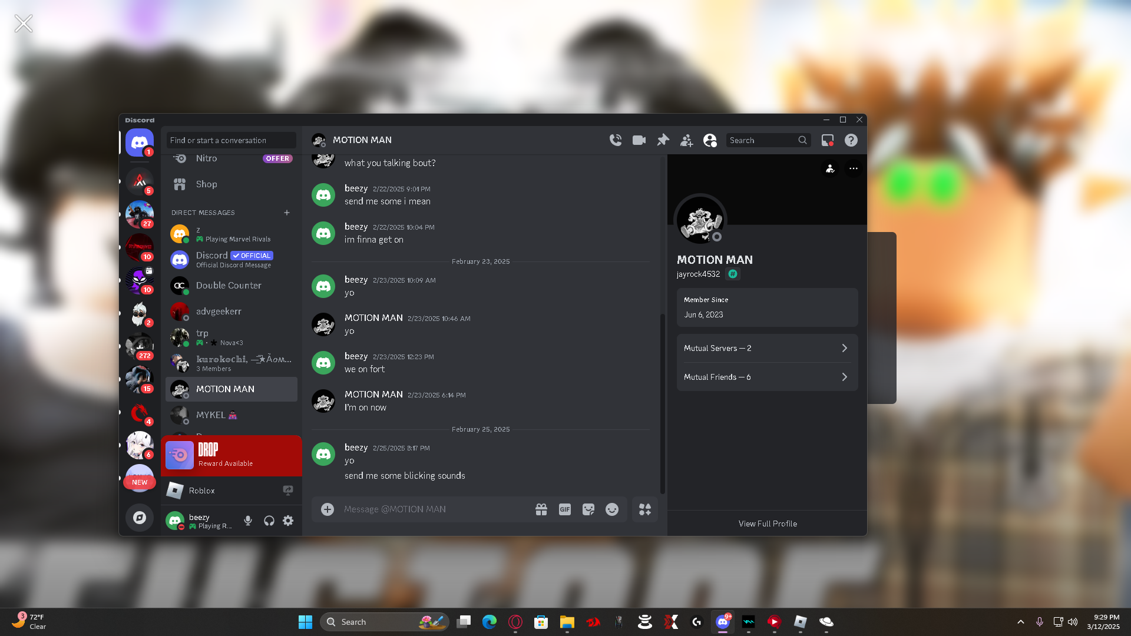Open the server with 15 notifications
Image resolution: width=1131 pixels, height=636 pixels.
click(140, 379)
